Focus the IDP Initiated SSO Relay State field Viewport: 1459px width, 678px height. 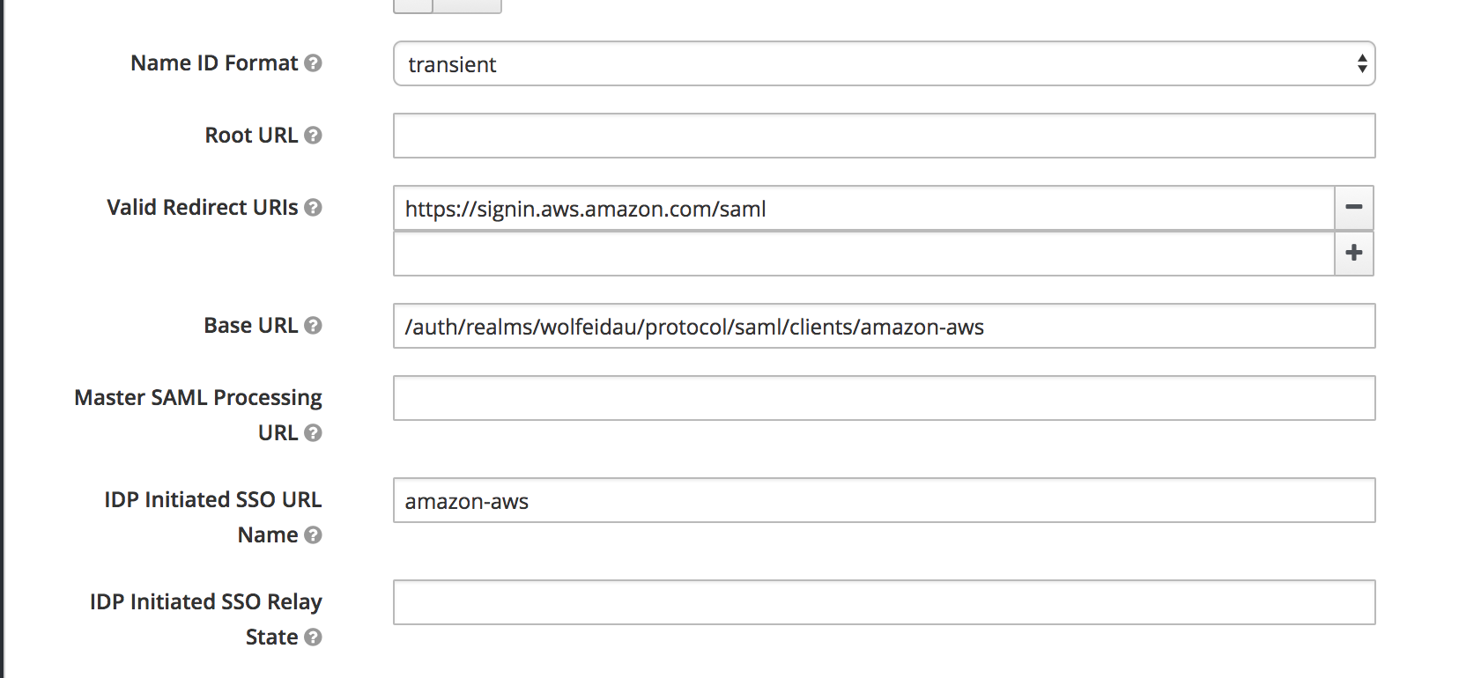pos(884,602)
